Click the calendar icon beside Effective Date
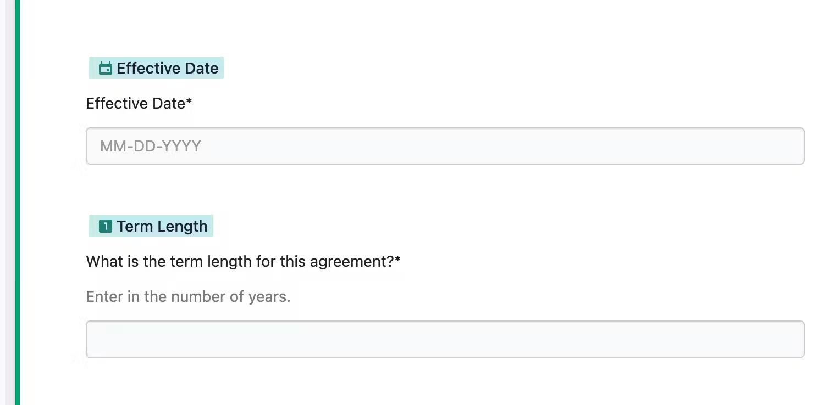This screenshot has height=405, width=840. [x=105, y=68]
